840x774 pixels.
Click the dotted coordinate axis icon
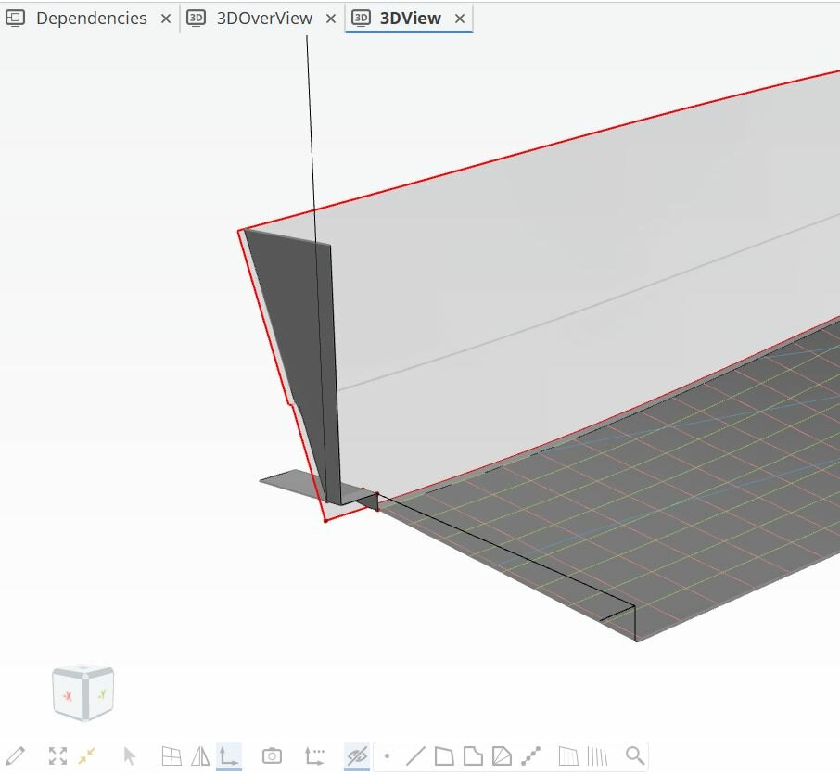click(314, 755)
